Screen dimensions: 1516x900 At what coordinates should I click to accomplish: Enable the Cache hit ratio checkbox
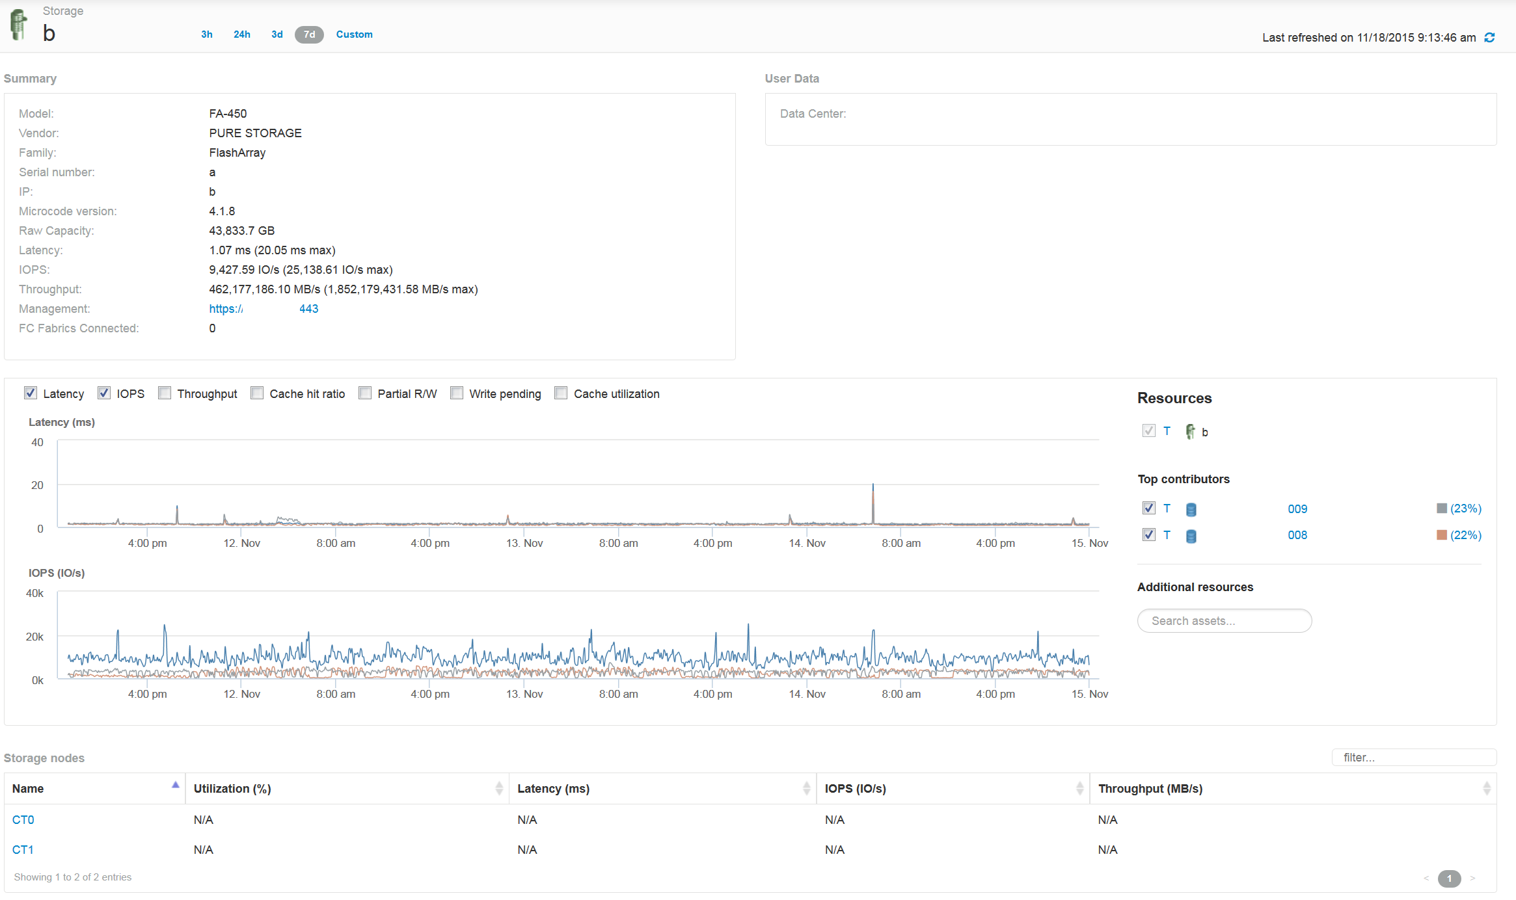point(258,393)
